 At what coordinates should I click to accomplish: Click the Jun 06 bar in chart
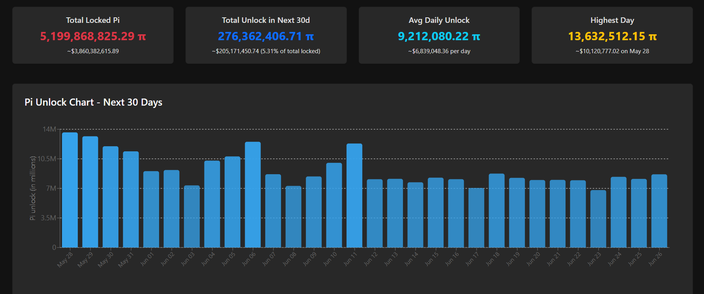pos(253,195)
